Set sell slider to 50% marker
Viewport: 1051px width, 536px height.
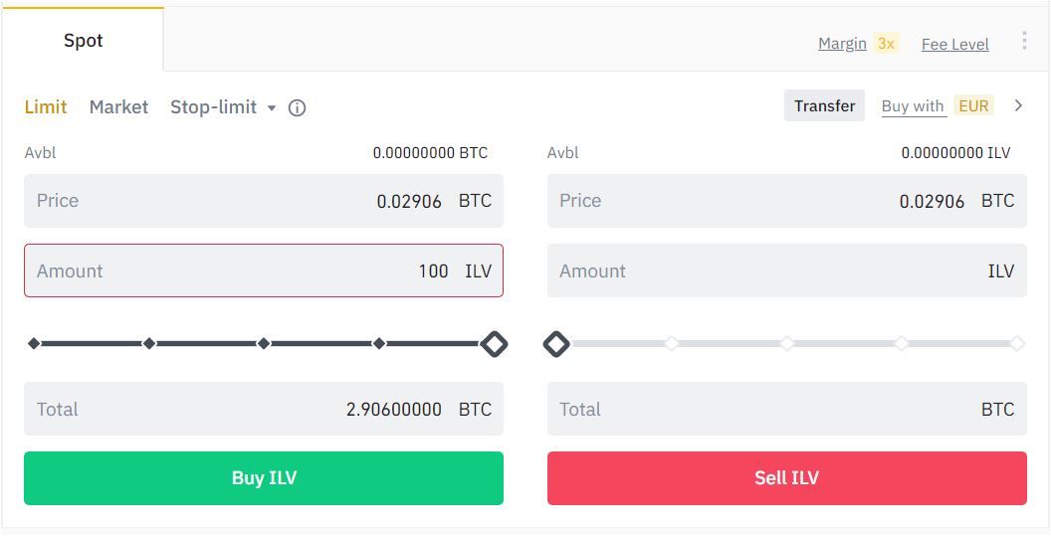[786, 344]
